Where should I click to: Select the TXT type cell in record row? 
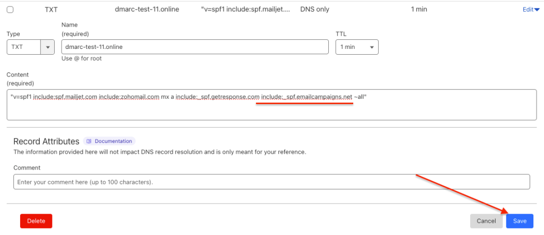[52, 10]
